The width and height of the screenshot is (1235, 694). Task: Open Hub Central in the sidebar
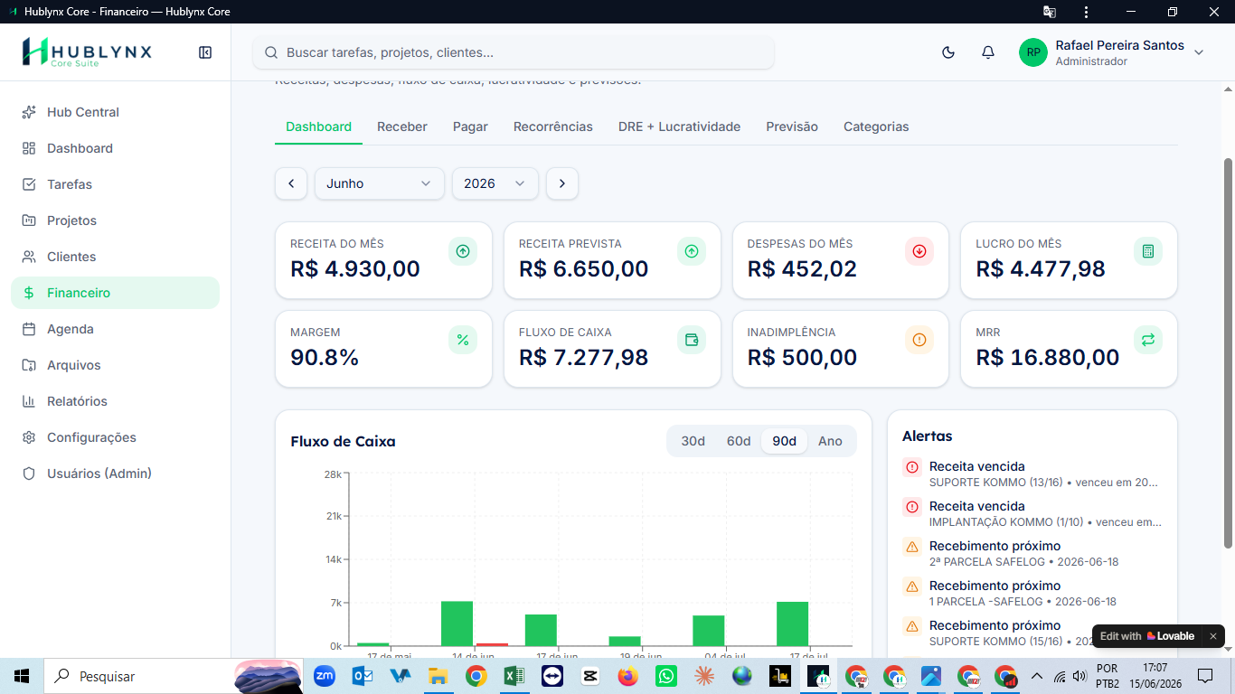115,112
